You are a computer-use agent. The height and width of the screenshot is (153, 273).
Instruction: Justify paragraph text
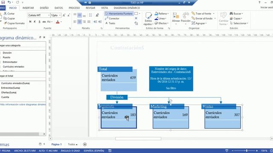(89, 22)
